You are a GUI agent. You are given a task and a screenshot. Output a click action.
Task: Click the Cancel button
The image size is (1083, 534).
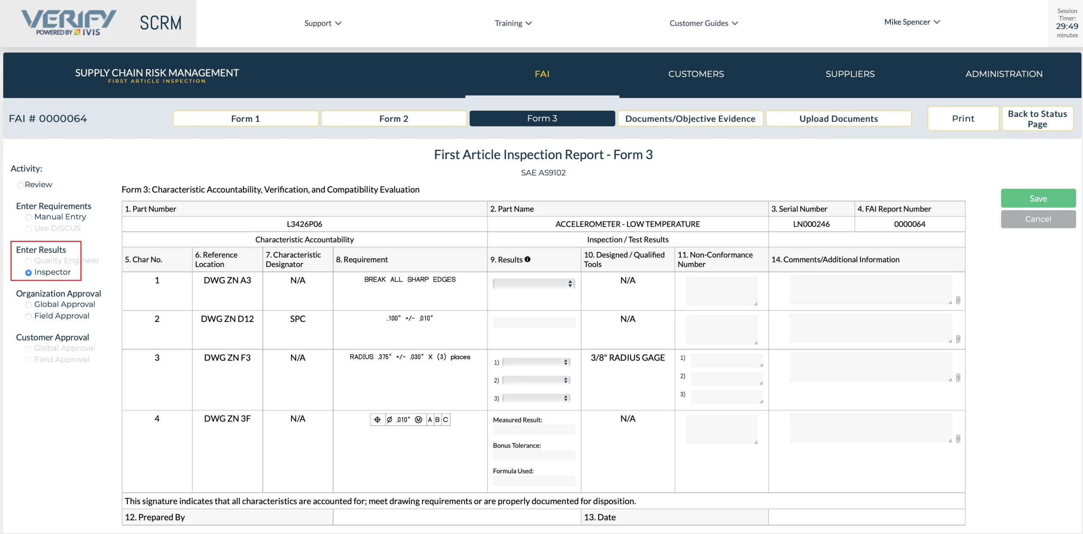(1038, 219)
